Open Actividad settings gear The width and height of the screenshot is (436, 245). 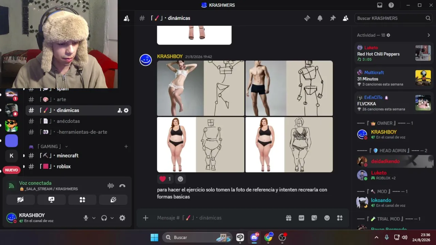click(x=388, y=35)
